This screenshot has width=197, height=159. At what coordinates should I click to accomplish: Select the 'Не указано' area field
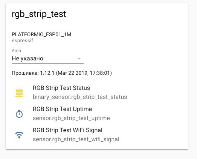pyautogui.click(x=47, y=59)
